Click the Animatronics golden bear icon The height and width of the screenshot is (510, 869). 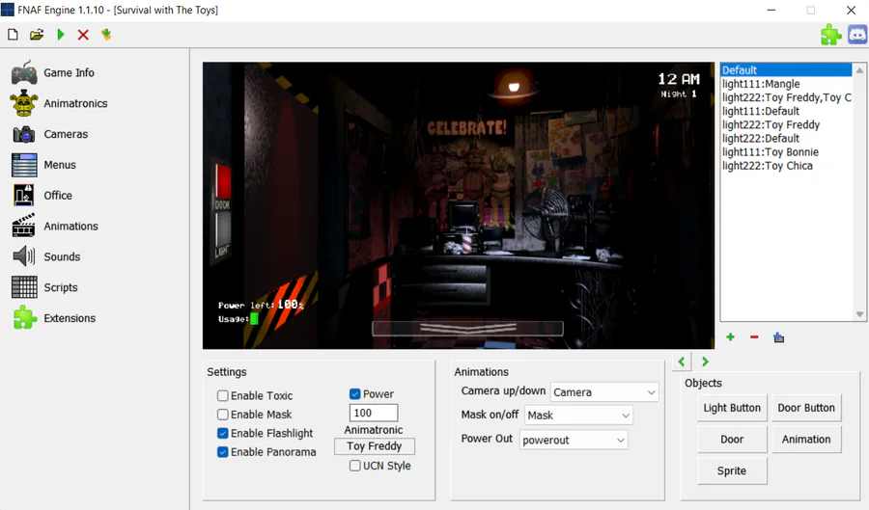pyautogui.click(x=24, y=103)
